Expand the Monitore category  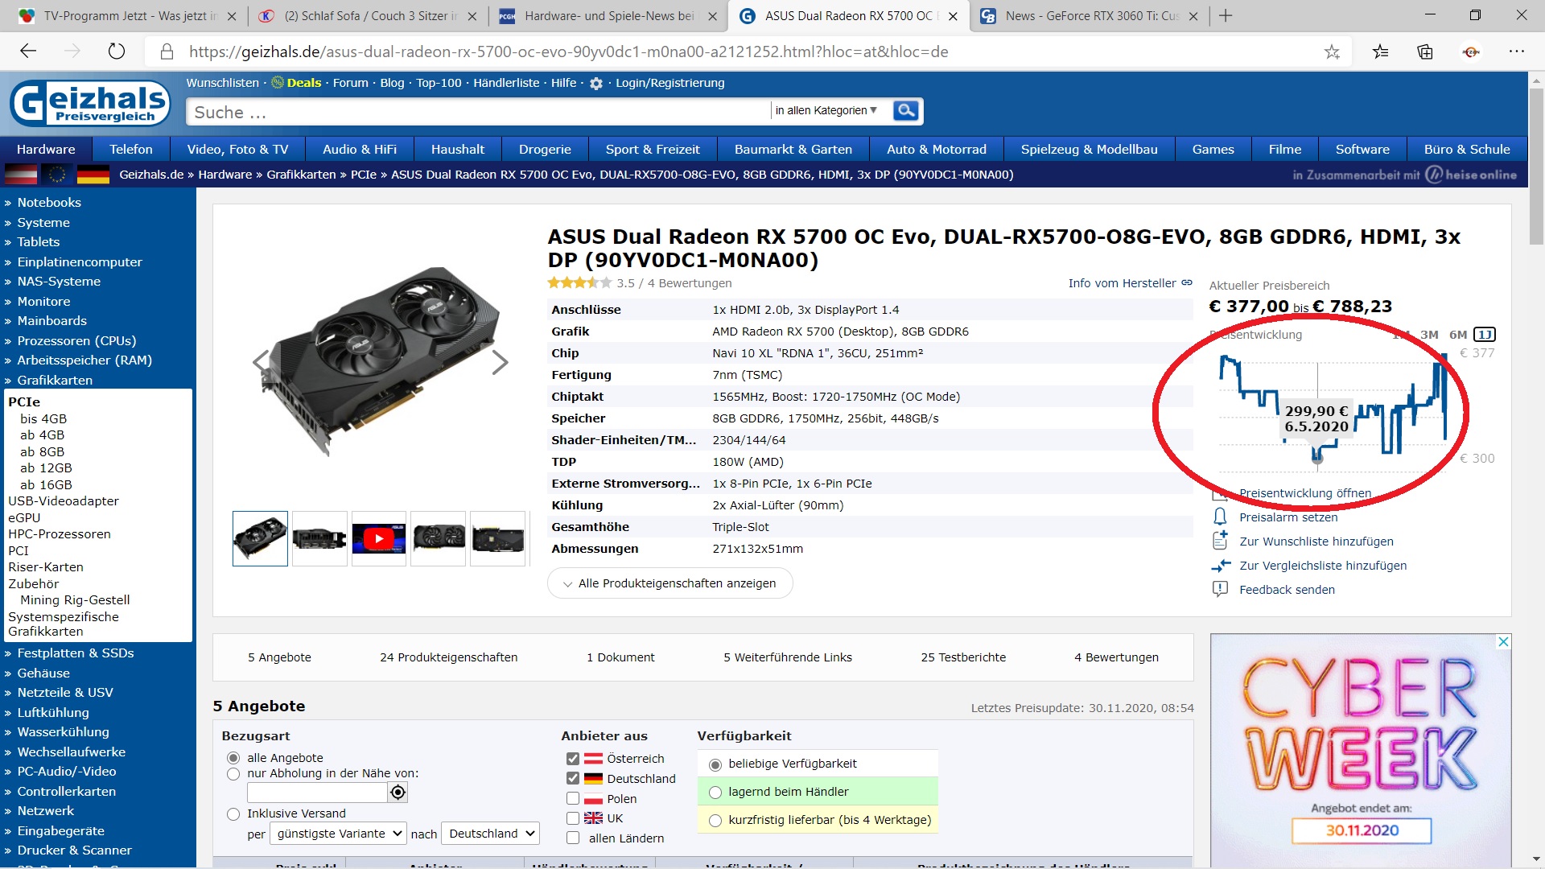pos(43,302)
